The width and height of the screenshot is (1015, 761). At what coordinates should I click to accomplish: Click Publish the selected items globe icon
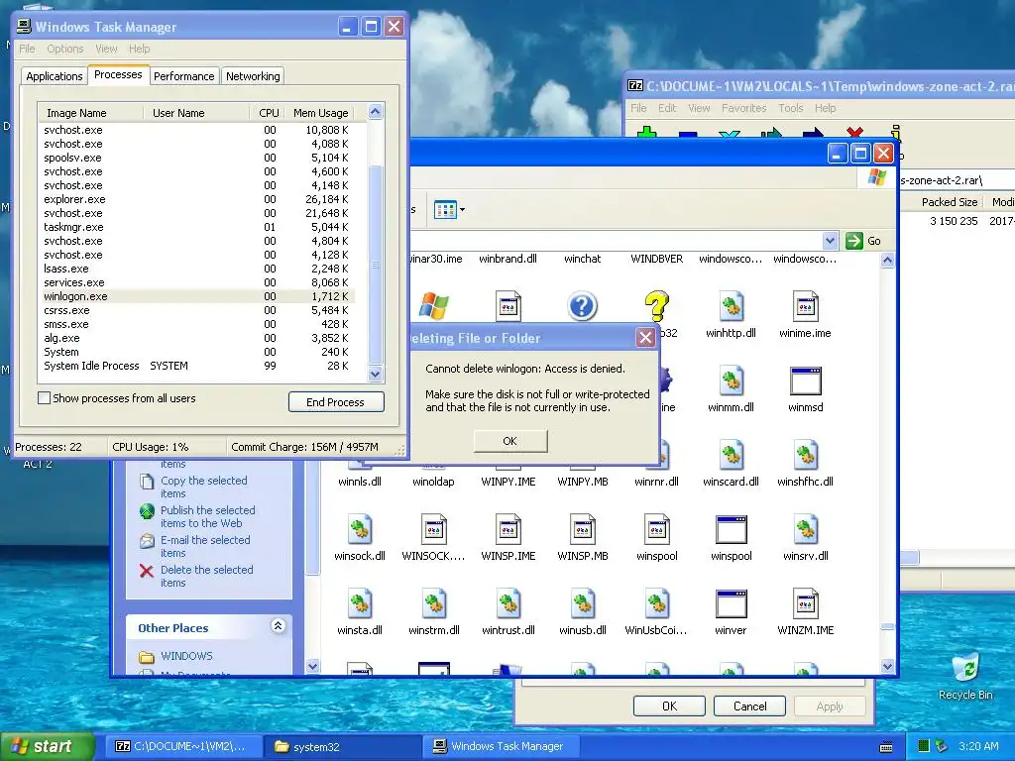[147, 511]
